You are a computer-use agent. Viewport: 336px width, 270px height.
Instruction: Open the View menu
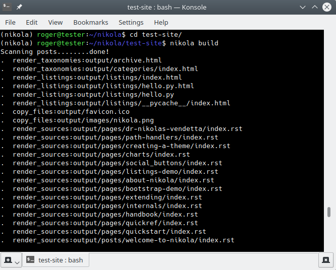click(x=55, y=23)
